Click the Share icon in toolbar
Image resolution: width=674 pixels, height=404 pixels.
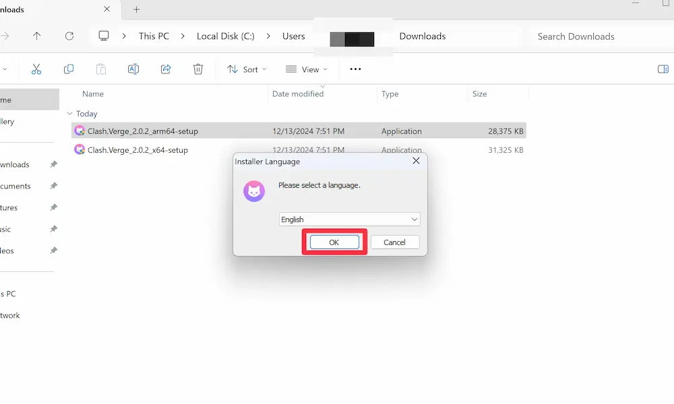pos(166,69)
